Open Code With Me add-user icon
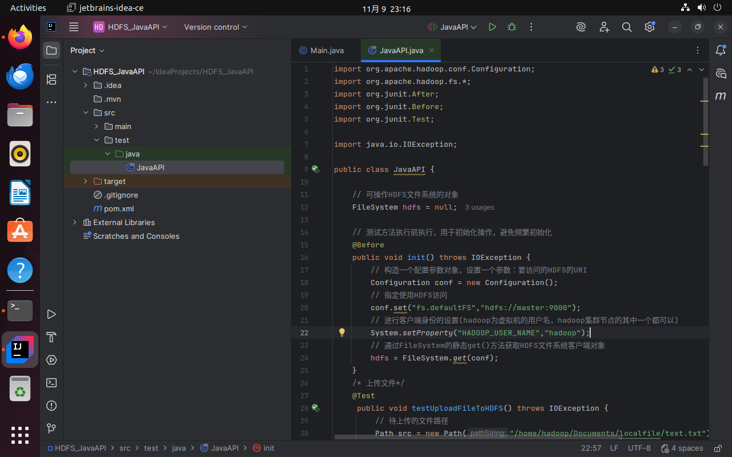 (604, 27)
